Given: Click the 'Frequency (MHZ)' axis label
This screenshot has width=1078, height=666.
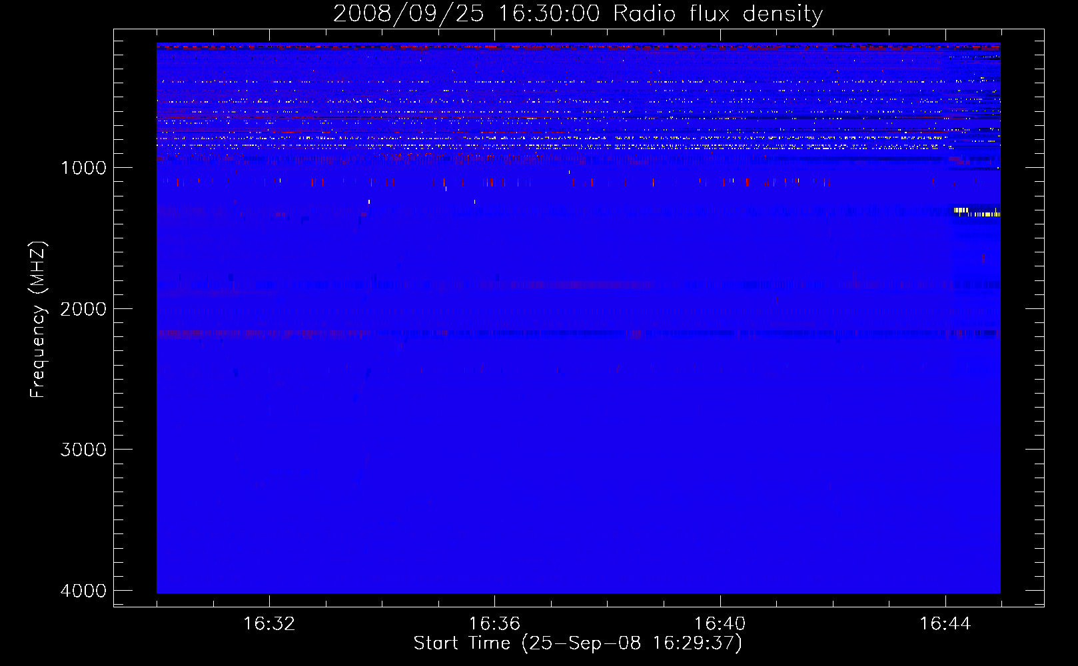Looking at the screenshot, I should (x=38, y=320).
